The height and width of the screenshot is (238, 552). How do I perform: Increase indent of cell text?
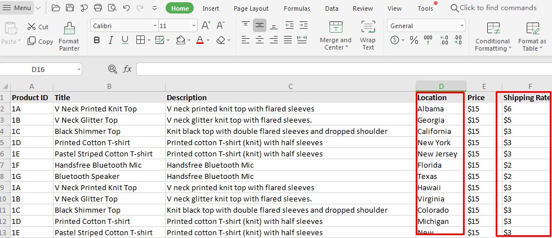304,25
